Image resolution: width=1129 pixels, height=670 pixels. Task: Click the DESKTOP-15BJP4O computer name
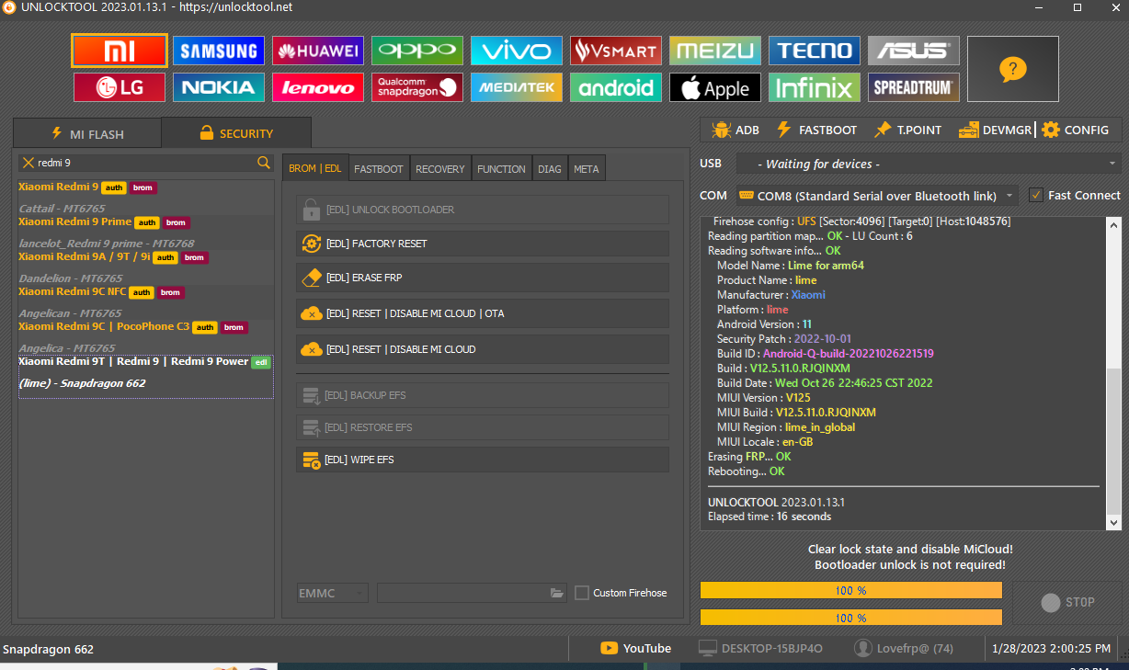[x=761, y=649]
